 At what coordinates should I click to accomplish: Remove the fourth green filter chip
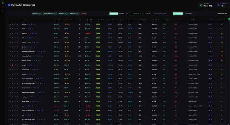coord(79,14)
